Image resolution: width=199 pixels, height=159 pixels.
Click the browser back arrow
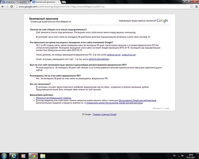coord(3,7)
